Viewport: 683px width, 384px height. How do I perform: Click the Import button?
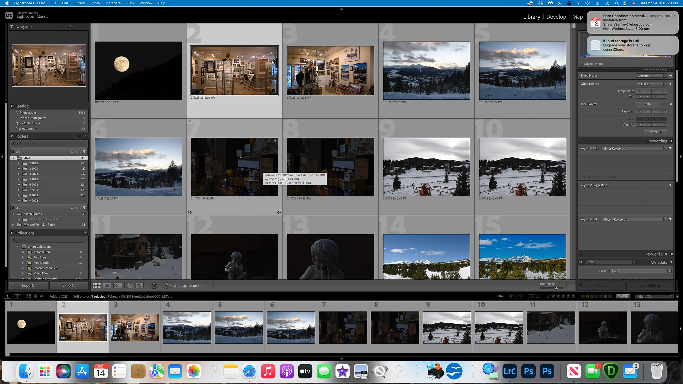coord(29,285)
